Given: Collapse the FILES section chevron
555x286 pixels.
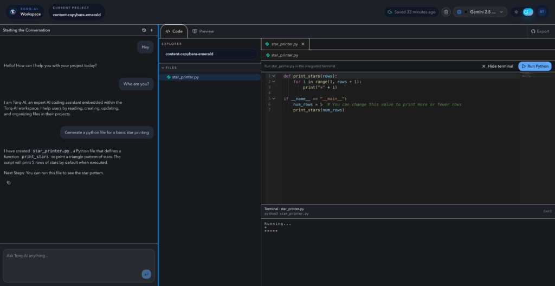Looking at the screenshot, I should click(x=163, y=68).
